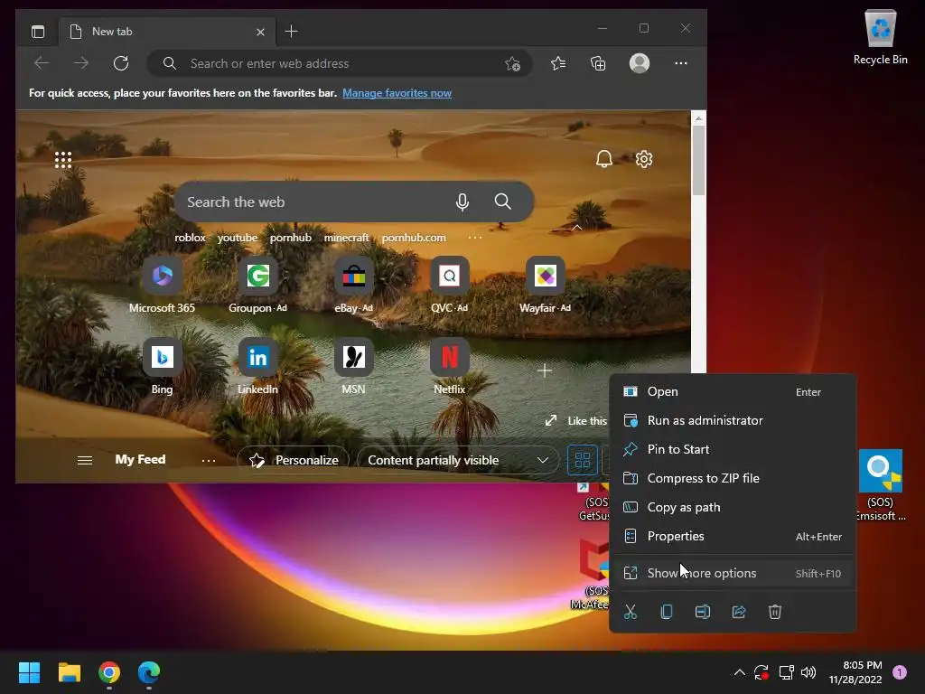Add this page to favorites star icon
Viewport: 925px width, 694px height.
click(x=513, y=63)
